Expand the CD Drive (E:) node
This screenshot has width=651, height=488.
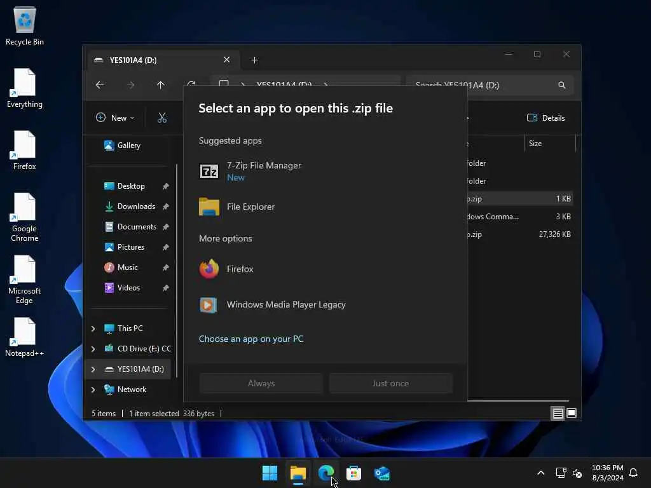[x=93, y=349]
